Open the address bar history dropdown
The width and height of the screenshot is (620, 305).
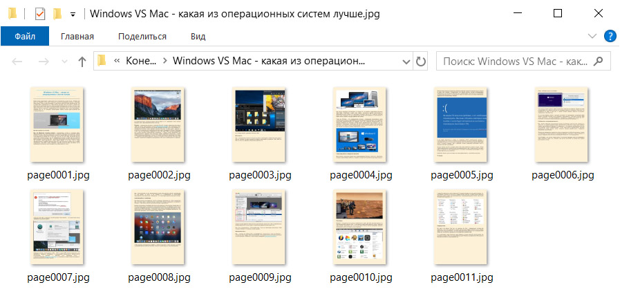click(406, 62)
